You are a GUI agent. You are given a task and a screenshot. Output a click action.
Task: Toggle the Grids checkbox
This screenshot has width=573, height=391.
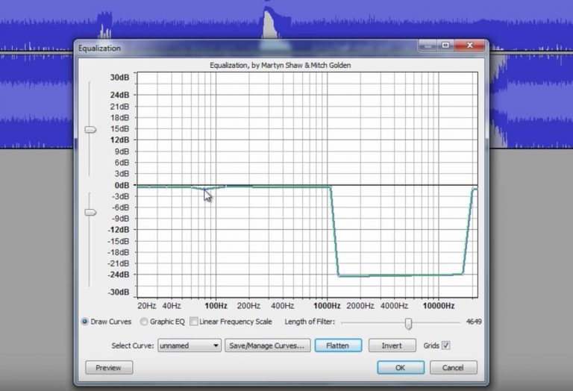tap(446, 345)
